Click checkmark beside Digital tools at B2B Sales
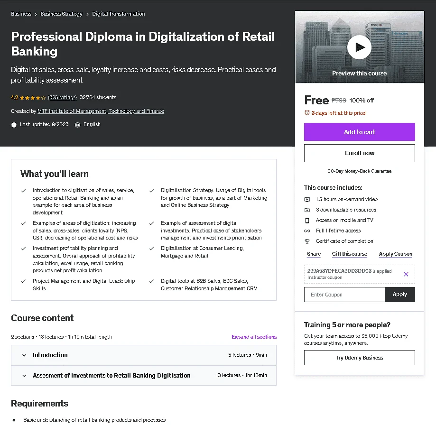Screen dimensions: 436x425 click(151, 281)
